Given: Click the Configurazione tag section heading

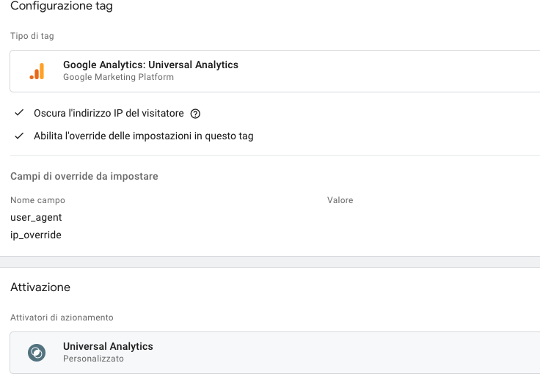Looking at the screenshot, I should click(x=62, y=6).
